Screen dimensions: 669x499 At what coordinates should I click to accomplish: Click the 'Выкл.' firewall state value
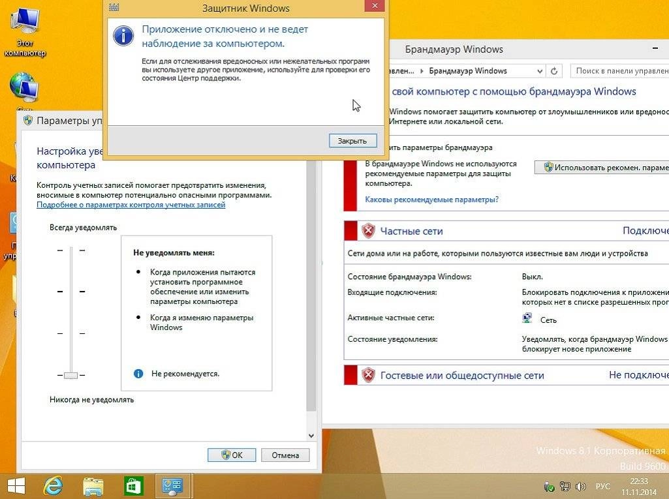(x=532, y=277)
